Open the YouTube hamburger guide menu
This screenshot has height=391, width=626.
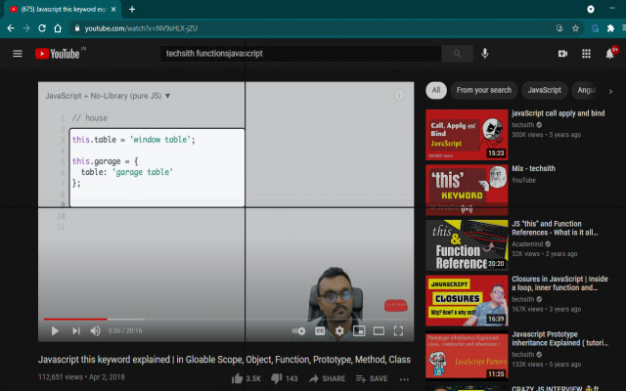coord(17,53)
